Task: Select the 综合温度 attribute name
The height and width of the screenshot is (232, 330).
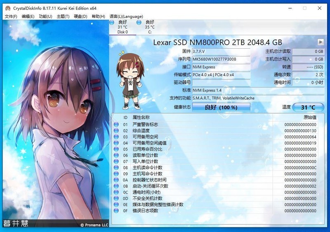Action: [141, 131]
